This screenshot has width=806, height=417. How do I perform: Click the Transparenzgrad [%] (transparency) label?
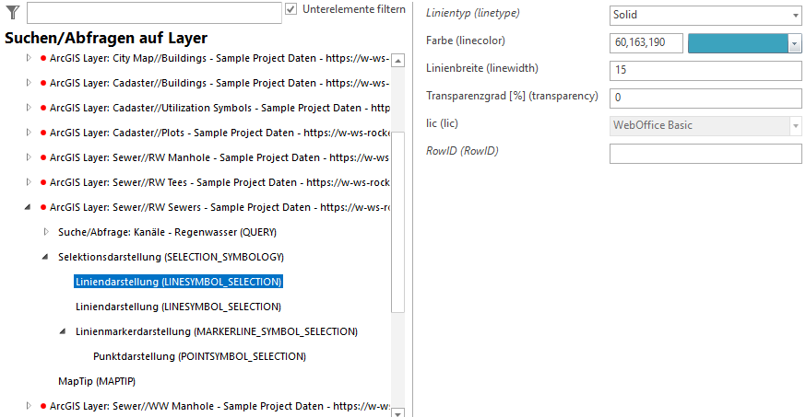click(x=512, y=96)
